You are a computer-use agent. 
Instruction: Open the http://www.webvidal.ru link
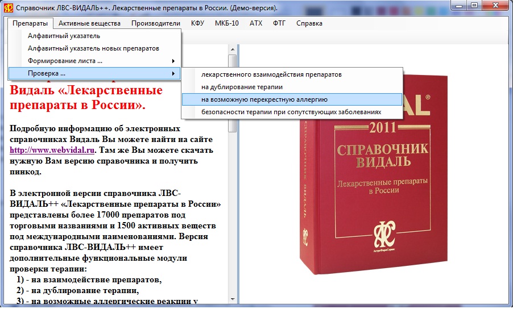click(x=52, y=151)
